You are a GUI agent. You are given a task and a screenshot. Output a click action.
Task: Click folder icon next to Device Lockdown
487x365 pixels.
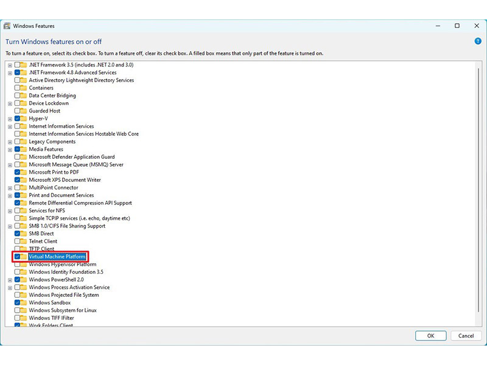click(24, 103)
